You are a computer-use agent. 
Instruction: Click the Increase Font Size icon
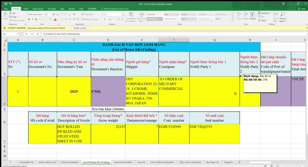click(54, 14)
